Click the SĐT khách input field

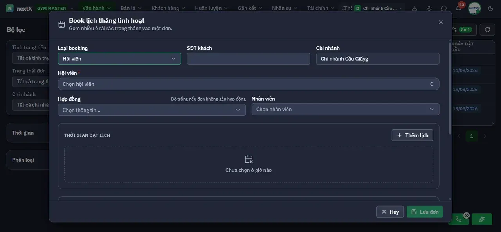(x=249, y=59)
